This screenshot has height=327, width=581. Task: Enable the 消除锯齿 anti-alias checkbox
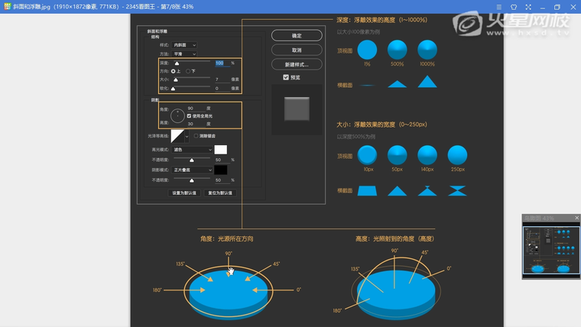click(x=196, y=136)
